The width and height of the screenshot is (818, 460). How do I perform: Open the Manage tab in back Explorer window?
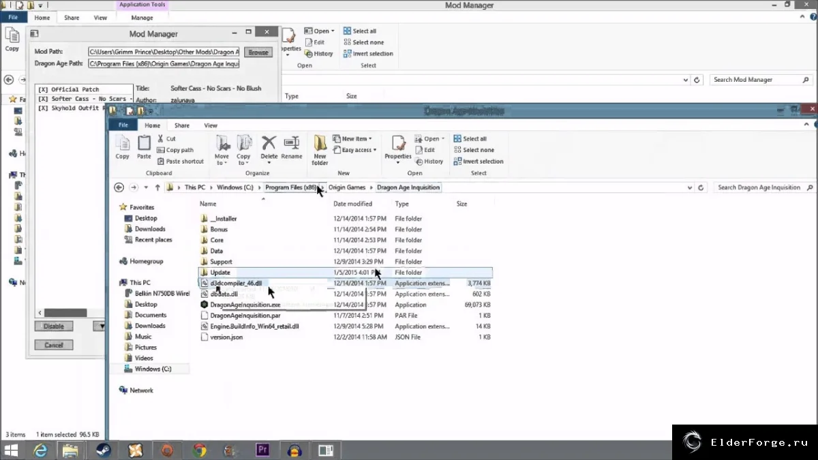[142, 18]
